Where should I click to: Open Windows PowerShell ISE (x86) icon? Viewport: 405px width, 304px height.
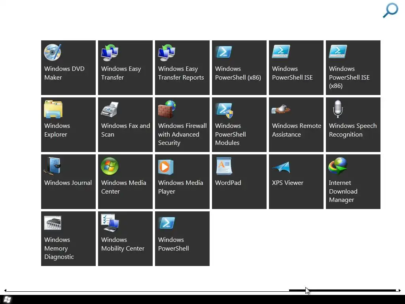pos(338,51)
